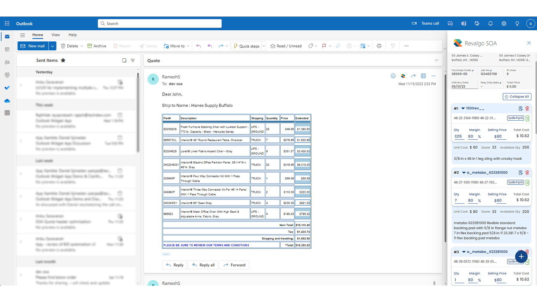Image resolution: width=537 pixels, height=302 pixels.
Task: Collapse line item #2 a_metabo triangle
Action: click(464, 173)
